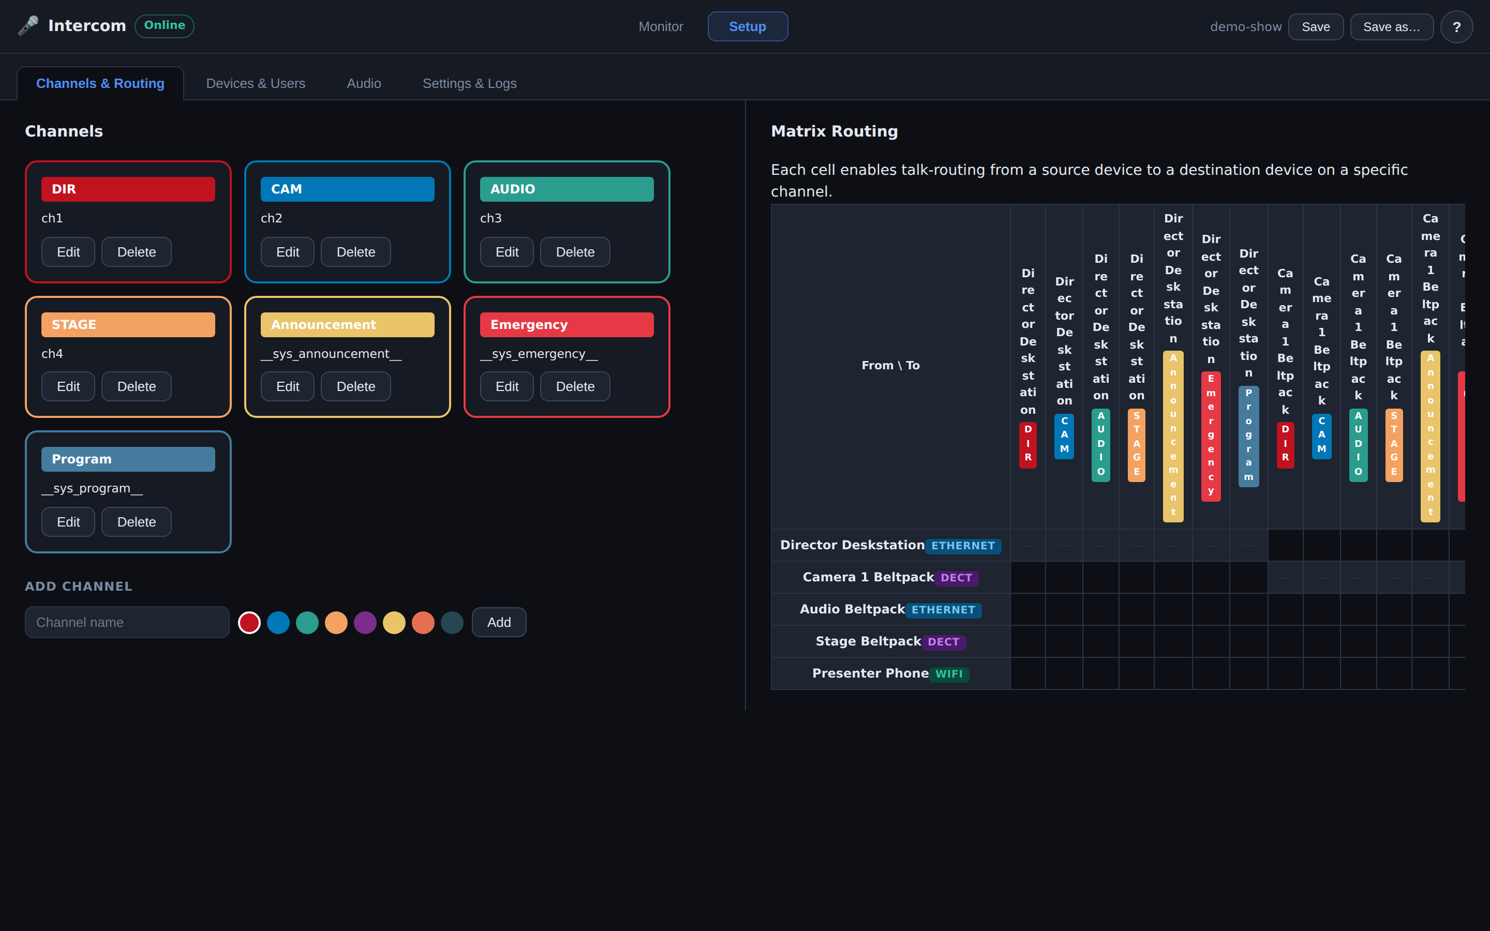The height and width of the screenshot is (931, 1490).
Task: Toggle Audio Beltpack to Camera 1 Beltpack CAM cell
Action: coord(1322,610)
